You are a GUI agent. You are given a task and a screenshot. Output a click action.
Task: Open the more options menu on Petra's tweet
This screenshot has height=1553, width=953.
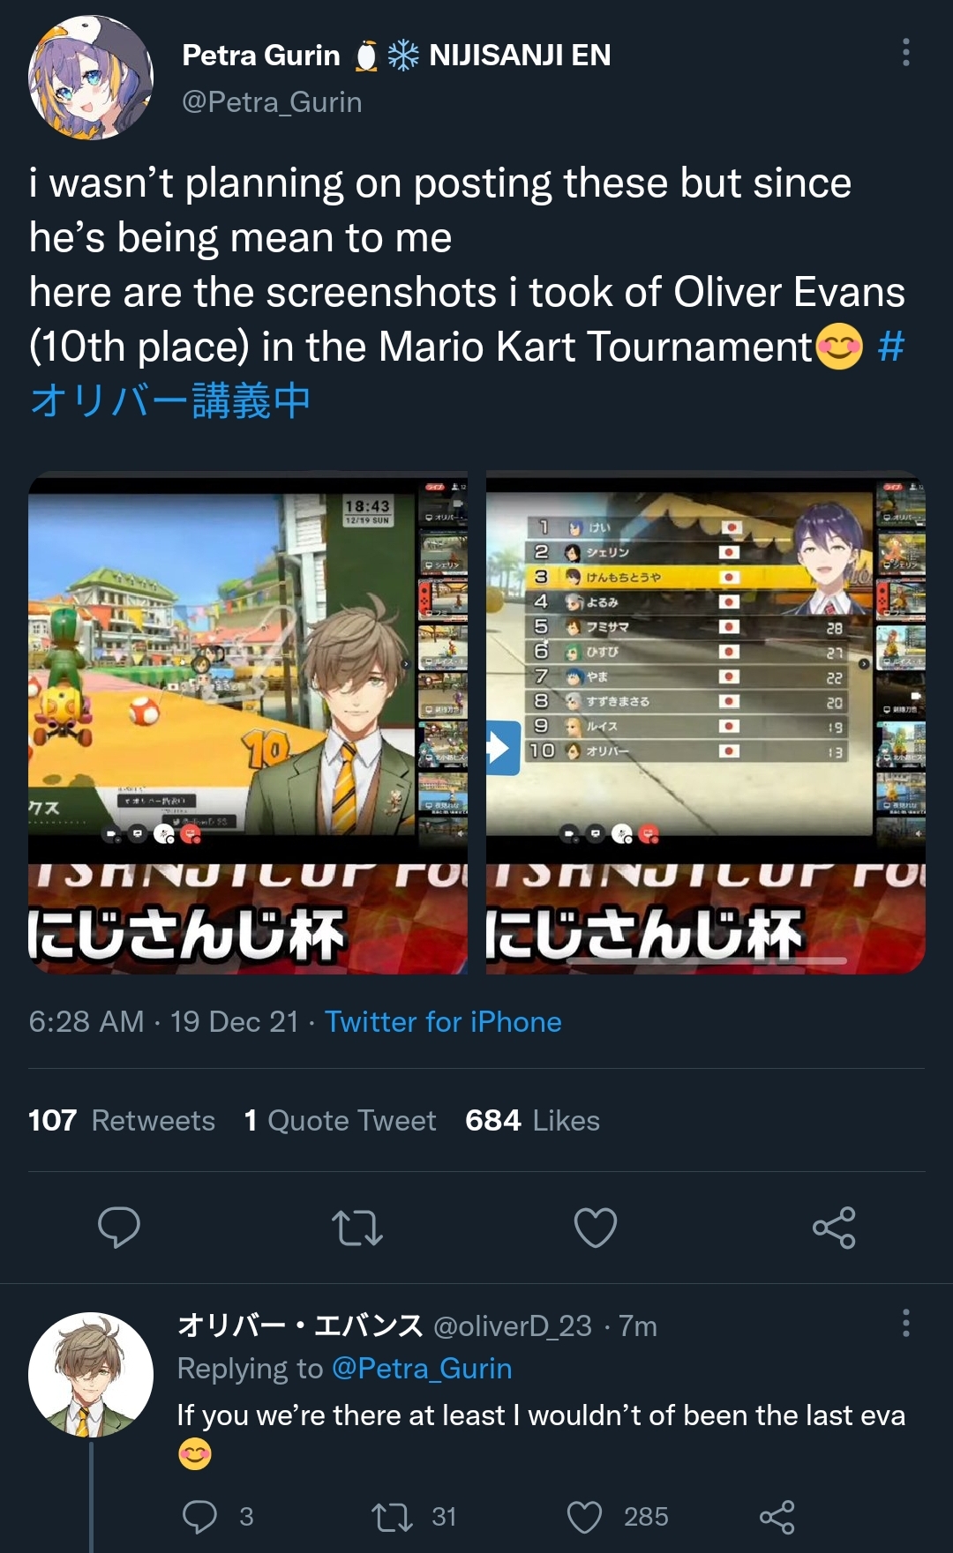point(905,53)
